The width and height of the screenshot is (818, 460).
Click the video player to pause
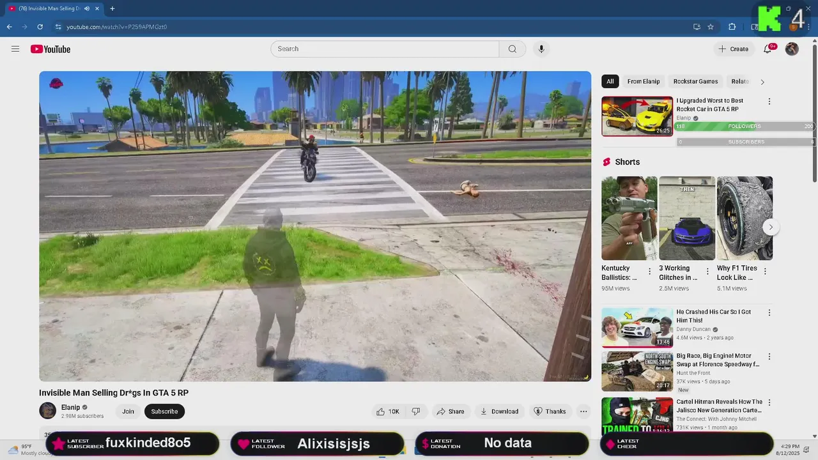pyautogui.click(x=315, y=226)
